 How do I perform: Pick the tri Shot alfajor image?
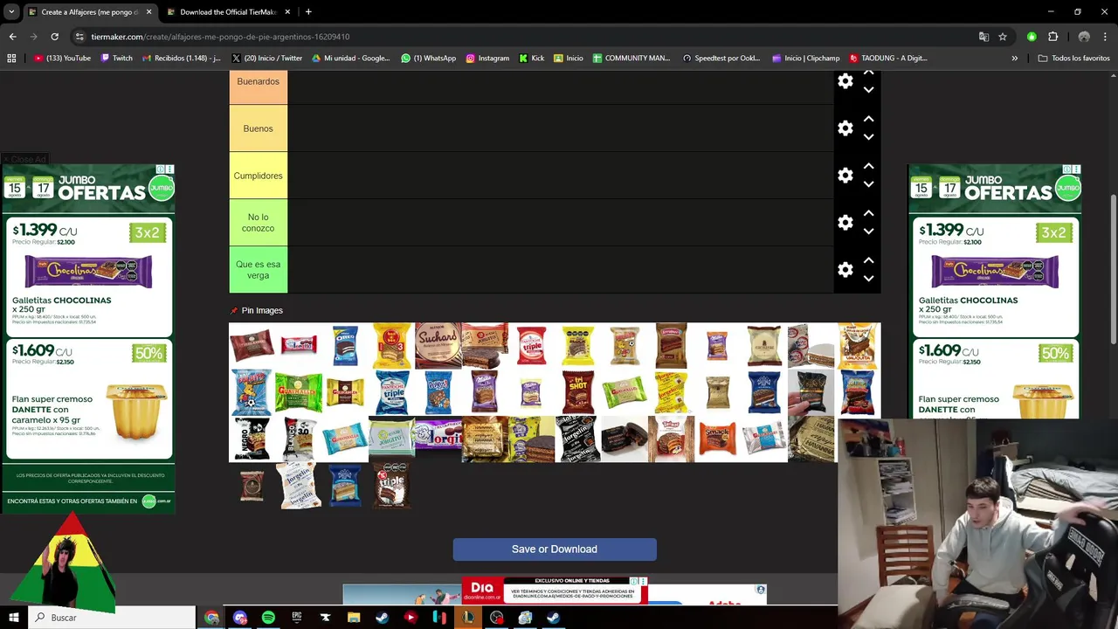(x=577, y=392)
